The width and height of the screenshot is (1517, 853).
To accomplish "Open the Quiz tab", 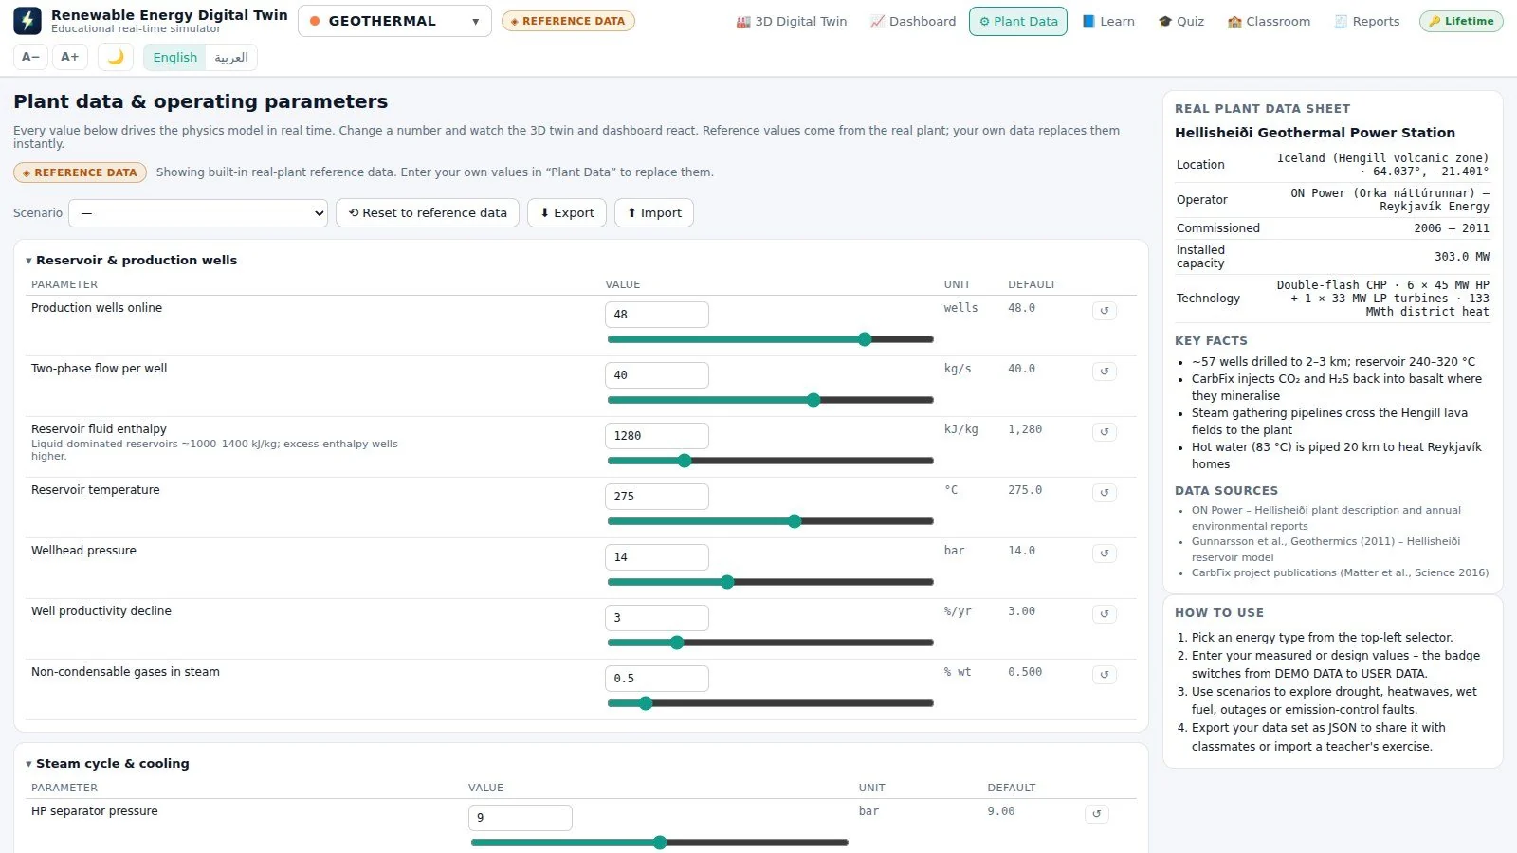I will click(1181, 21).
